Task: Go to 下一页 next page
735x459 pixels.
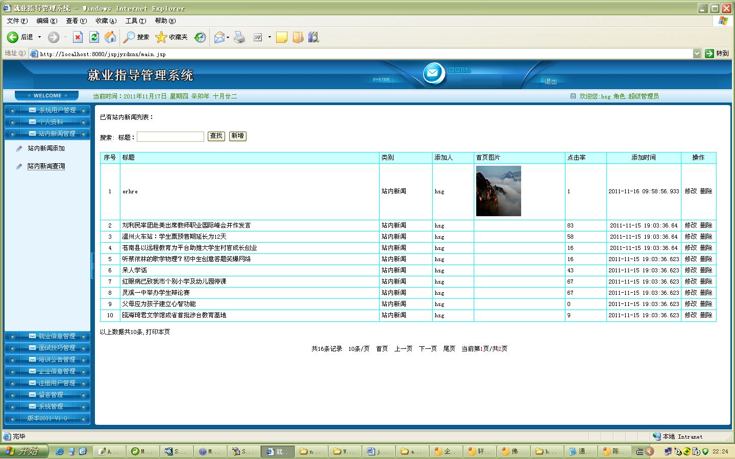Action: (x=428, y=349)
